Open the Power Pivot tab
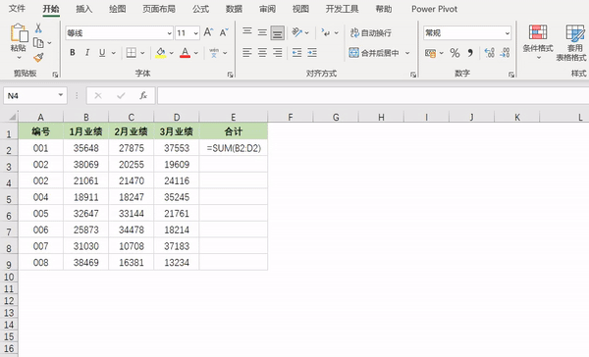This screenshot has height=357, width=589. pyautogui.click(x=434, y=9)
